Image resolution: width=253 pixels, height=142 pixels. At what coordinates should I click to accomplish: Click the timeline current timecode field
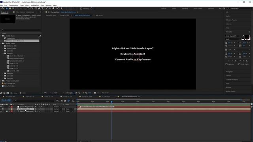6,100
